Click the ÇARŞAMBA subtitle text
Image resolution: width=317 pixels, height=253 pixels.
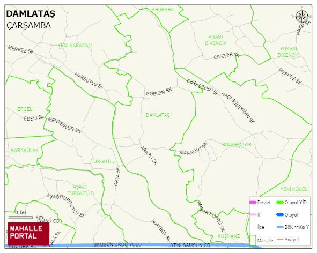pyautogui.click(x=28, y=25)
